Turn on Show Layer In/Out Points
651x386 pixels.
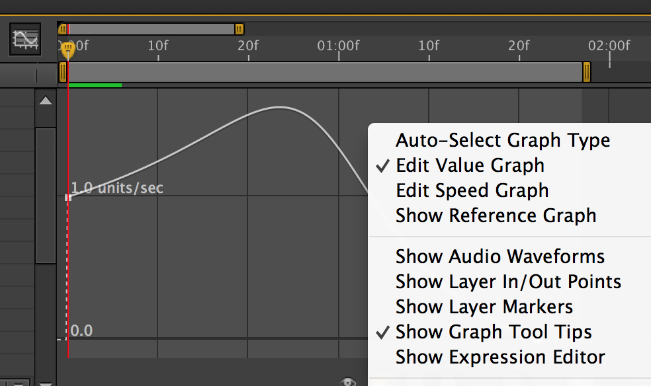(508, 282)
